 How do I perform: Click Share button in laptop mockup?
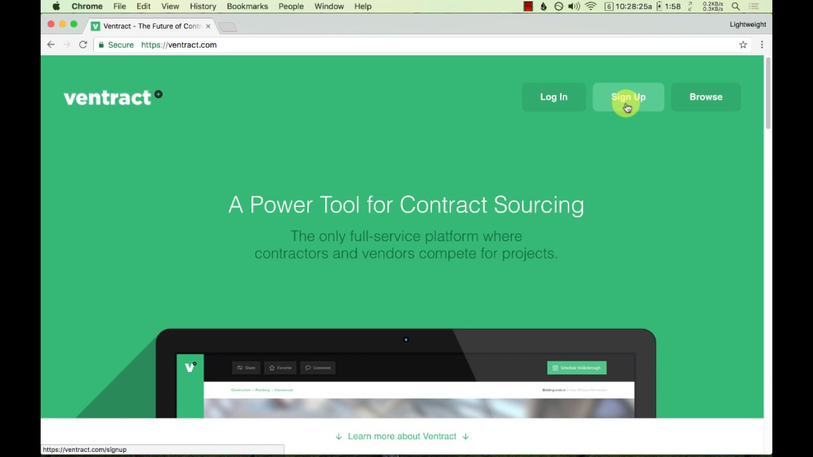point(246,368)
